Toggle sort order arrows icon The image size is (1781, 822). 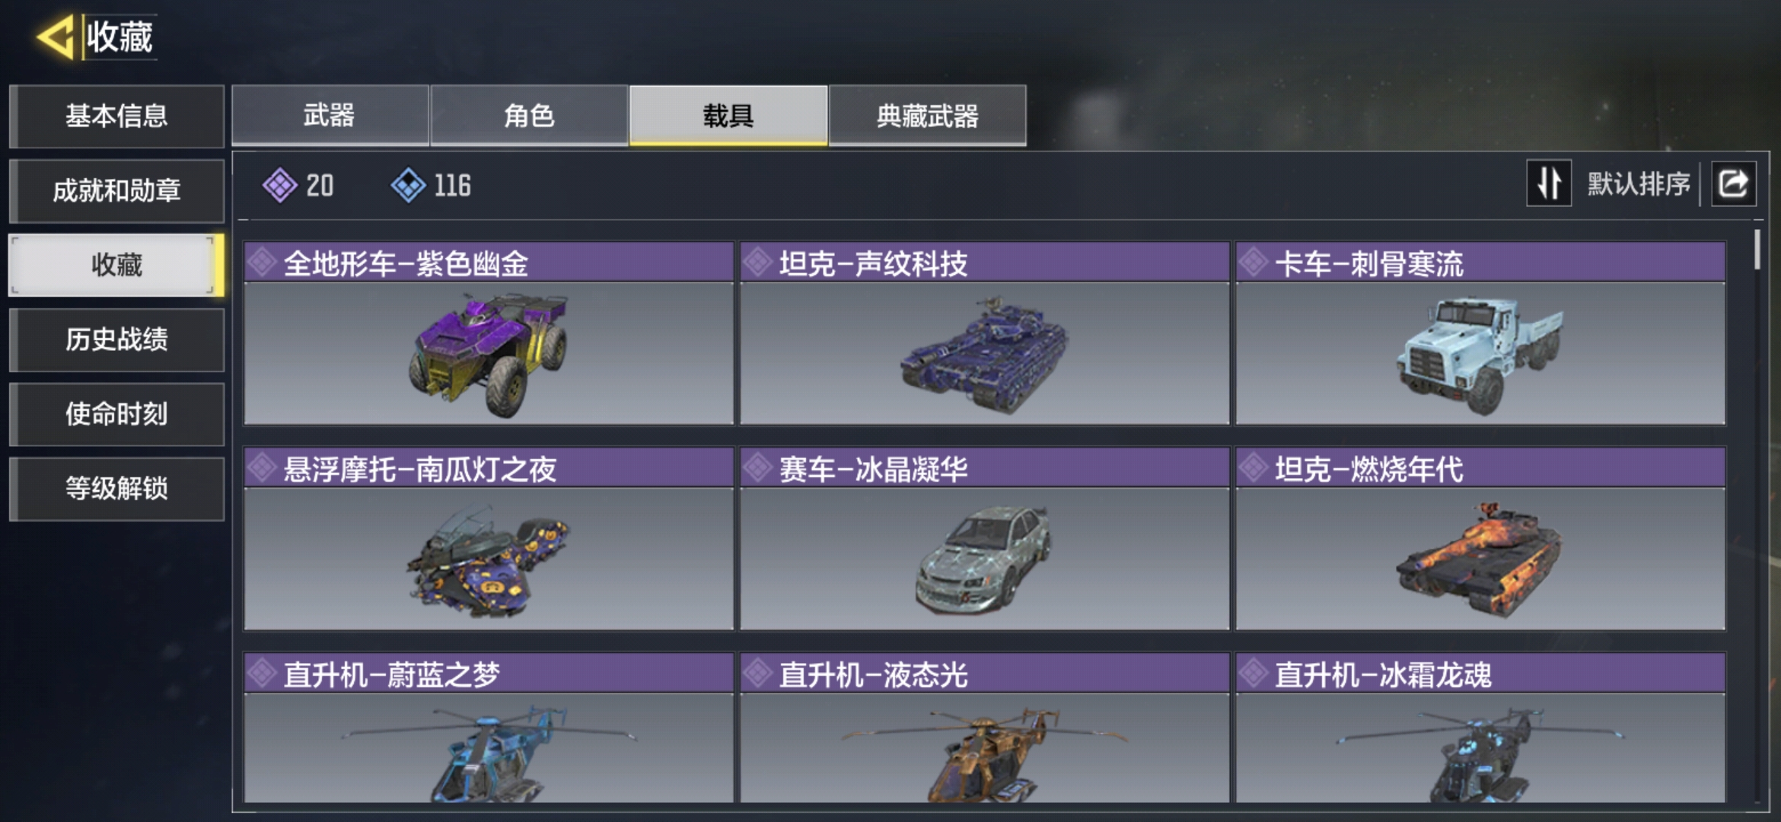coord(1549,183)
